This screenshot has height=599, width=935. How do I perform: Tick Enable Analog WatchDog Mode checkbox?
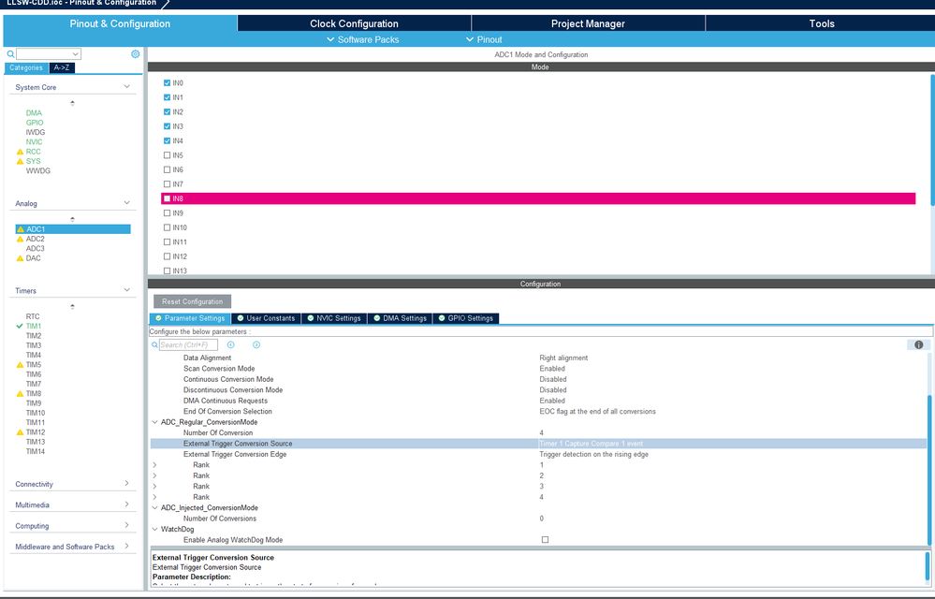point(545,539)
